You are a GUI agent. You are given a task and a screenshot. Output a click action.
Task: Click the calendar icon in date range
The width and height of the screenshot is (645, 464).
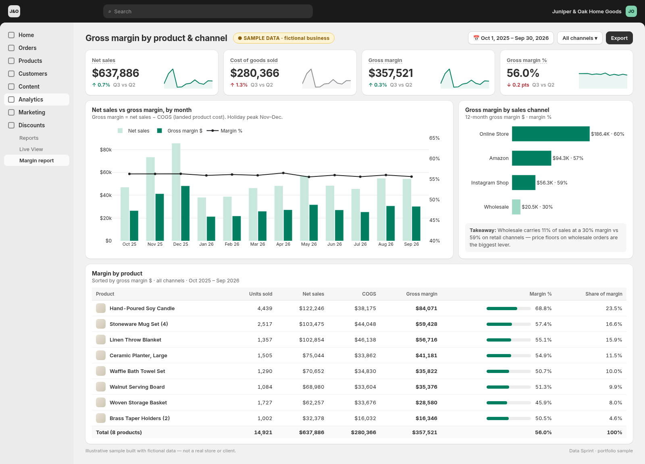[476, 38]
